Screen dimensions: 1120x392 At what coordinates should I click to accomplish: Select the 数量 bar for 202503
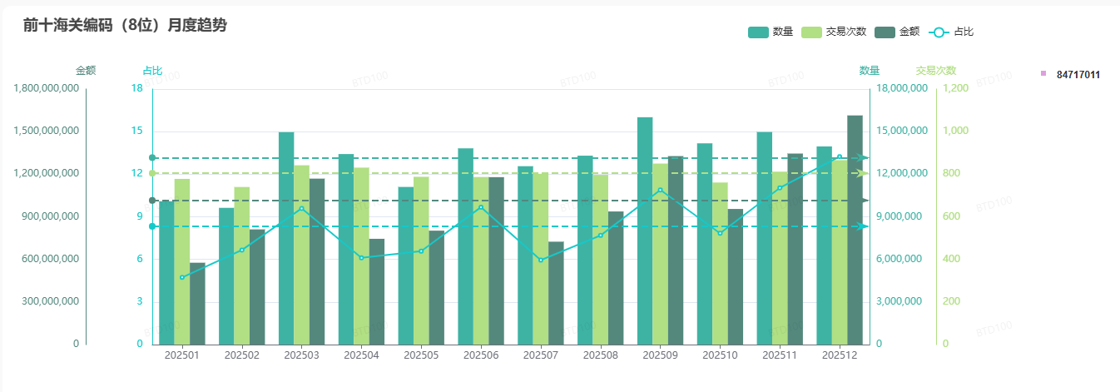coord(286,238)
